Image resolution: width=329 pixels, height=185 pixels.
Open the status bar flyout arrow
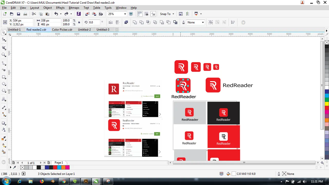(x=23, y=174)
